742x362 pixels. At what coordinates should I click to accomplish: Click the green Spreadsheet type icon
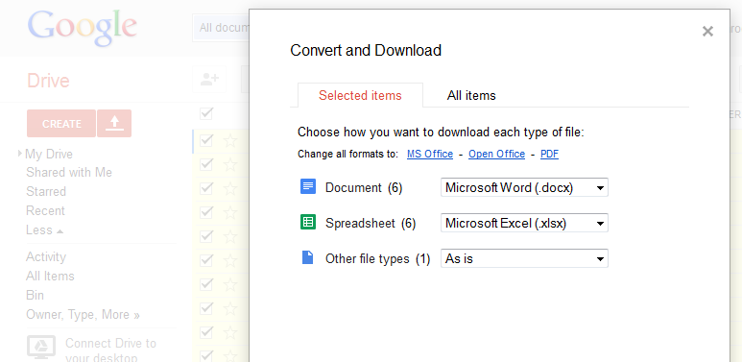[307, 222]
